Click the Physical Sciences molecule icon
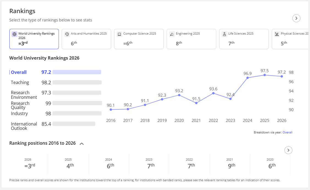The height and width of the screenshot is (190, 310). pyautogui.click(x=277, y=34)
